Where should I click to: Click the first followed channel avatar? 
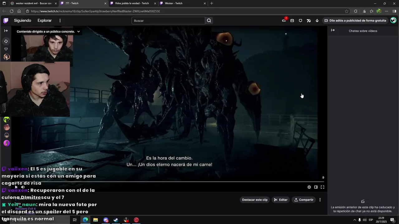pyautogui.click(x=7, y=57)
